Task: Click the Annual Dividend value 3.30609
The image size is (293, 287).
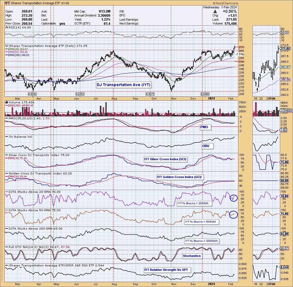Action: (104, 16)
